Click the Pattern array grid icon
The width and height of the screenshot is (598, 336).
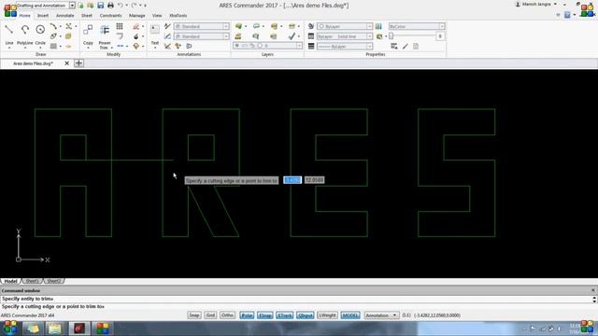tap(120, 26)
